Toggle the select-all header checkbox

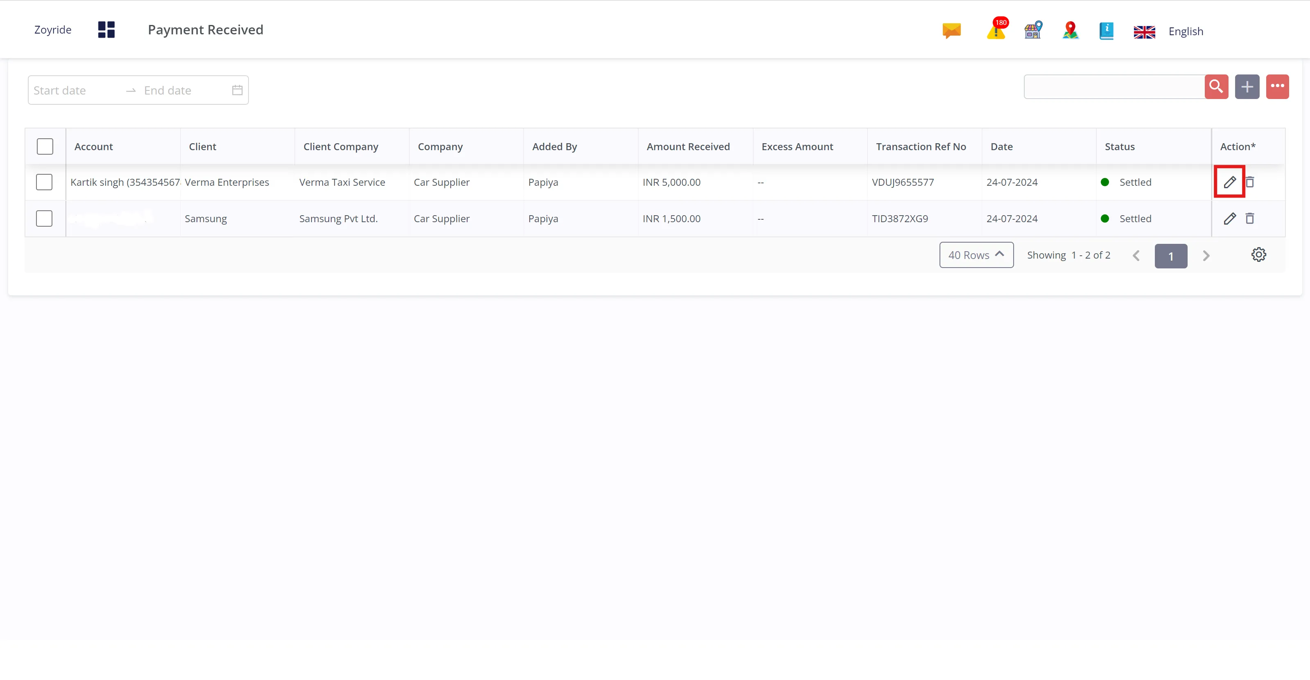[x=45, y=146]
